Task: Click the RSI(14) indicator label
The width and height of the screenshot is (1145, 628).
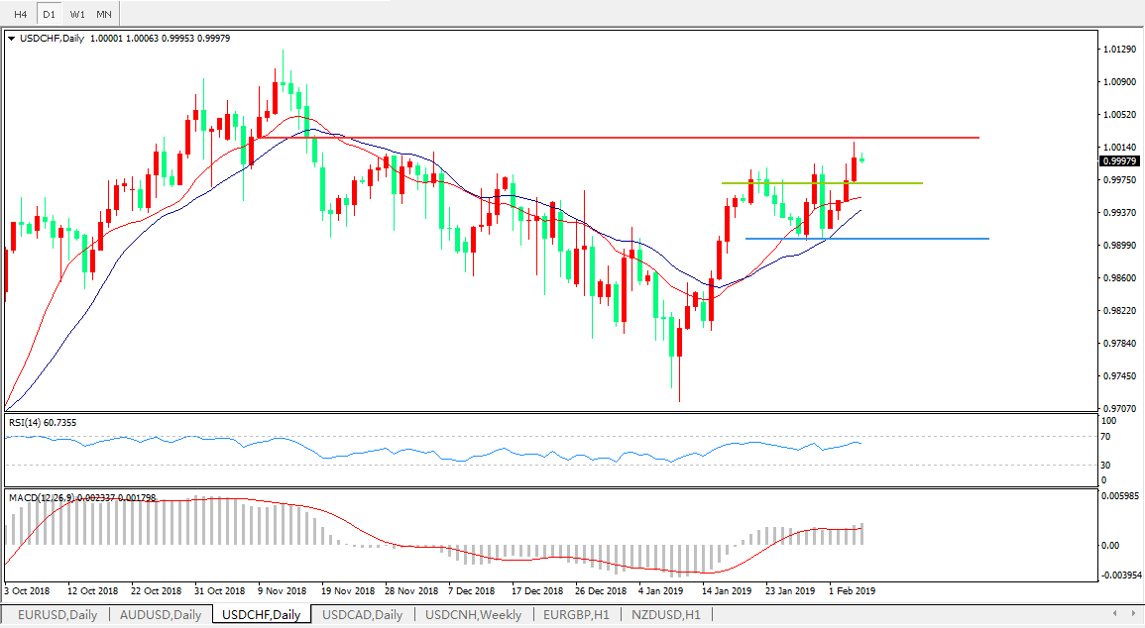Action: click(42, 423)
